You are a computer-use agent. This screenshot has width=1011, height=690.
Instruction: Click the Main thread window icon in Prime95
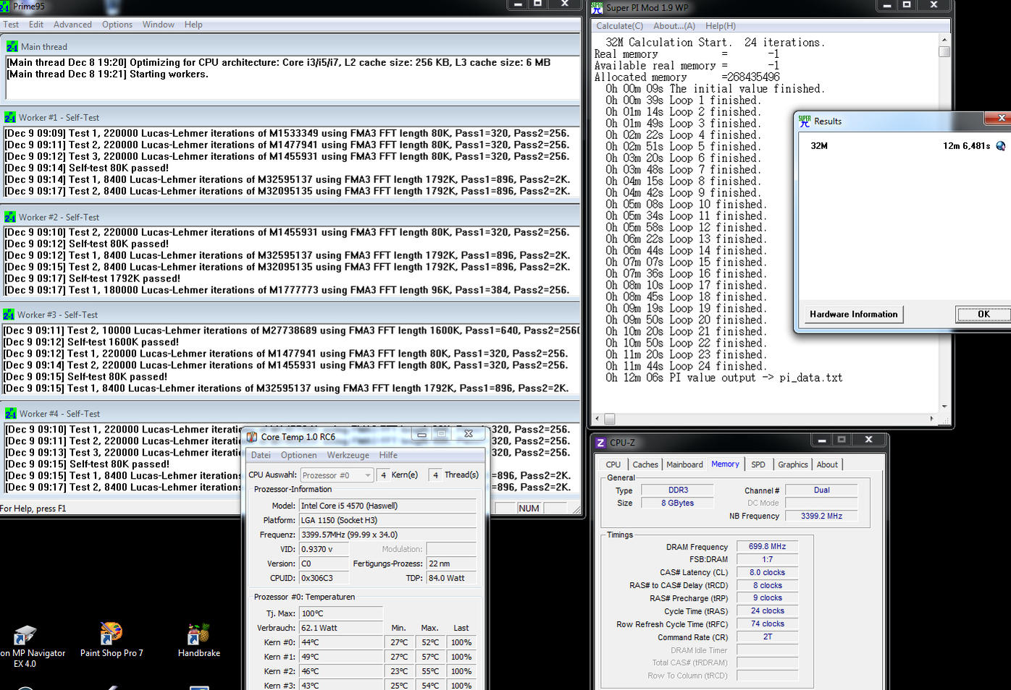coord(12,46)
